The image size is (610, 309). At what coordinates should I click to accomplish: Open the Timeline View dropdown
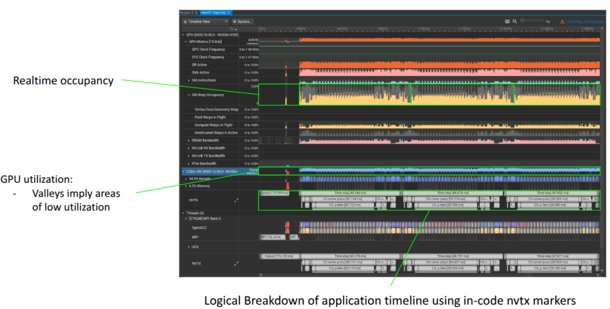[206, 21]
